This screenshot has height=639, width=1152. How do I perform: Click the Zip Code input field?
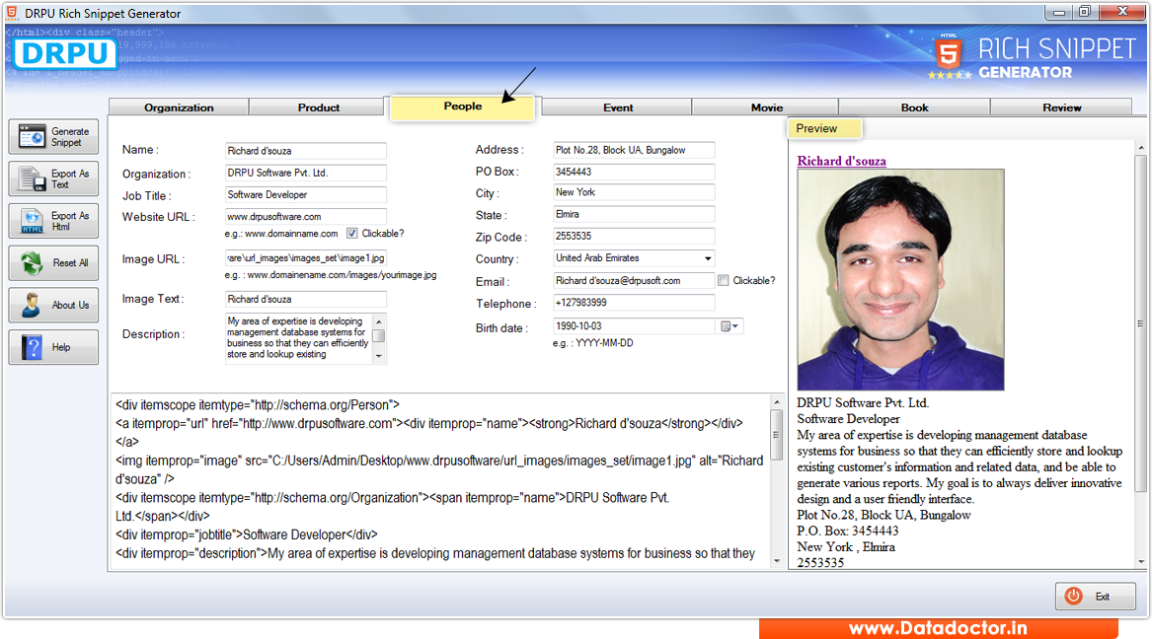coord(634,236)
